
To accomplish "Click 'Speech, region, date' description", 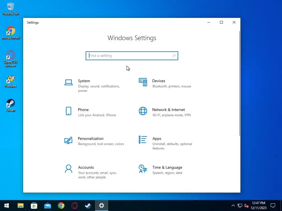I will click(x=167, y=173).
